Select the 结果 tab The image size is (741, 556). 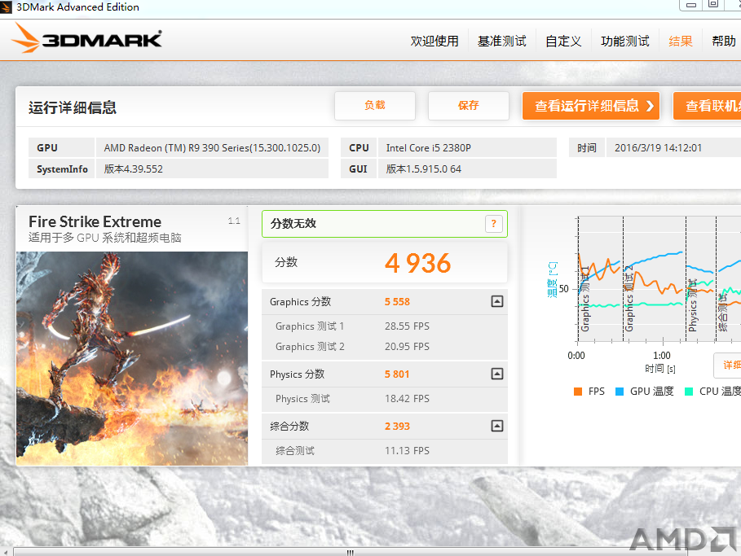click(x=681, y=41)
